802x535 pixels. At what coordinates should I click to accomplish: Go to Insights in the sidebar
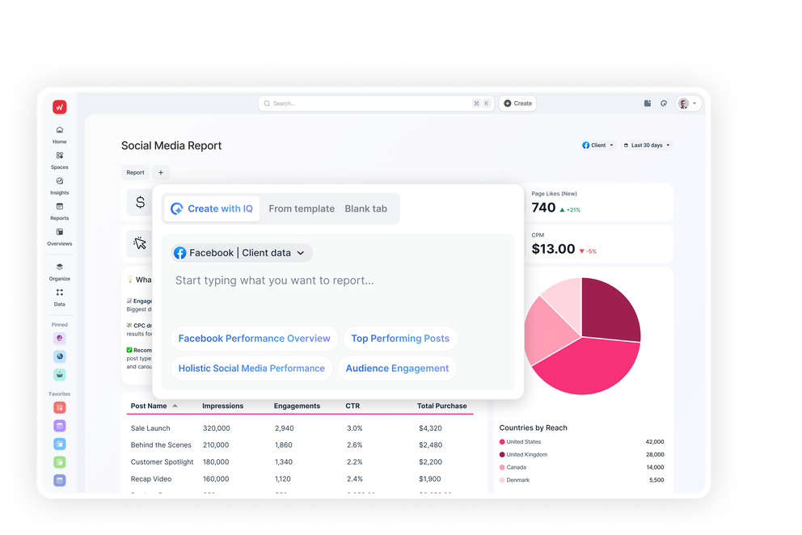(60, 185)
